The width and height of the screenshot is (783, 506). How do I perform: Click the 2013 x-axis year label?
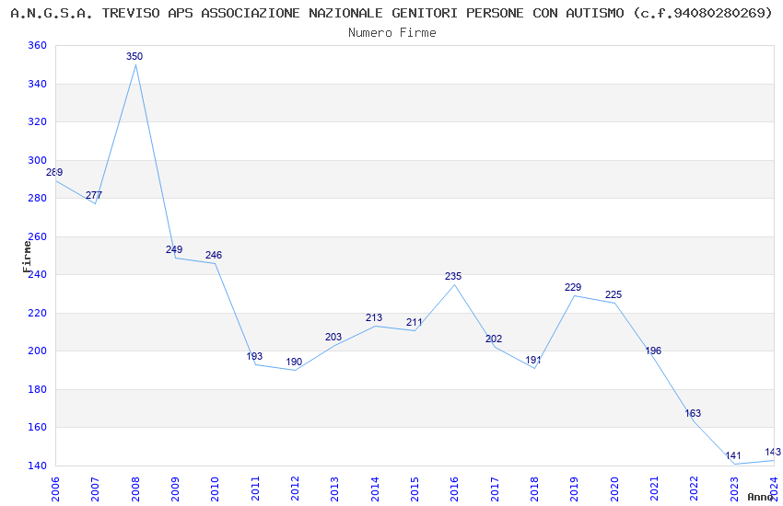(x=335, y=489)
